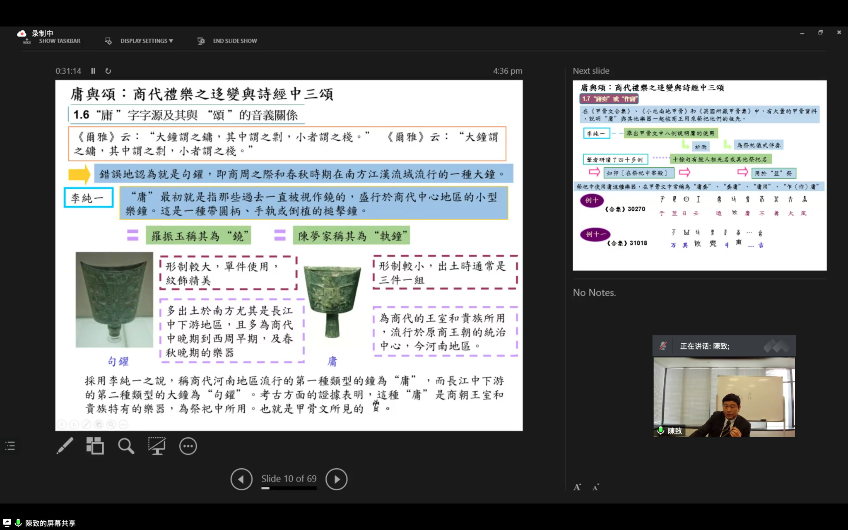848x530 pixels.
Task: Click the zoom into slide magnifier
Action: pyautogui.click(x=126, y=446)
